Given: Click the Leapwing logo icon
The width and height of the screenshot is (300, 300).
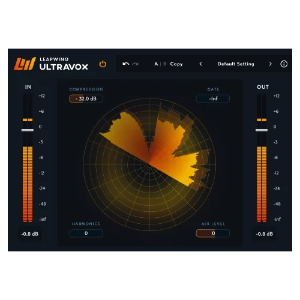Looking at the screenshot, I should [x=25, y=64].
